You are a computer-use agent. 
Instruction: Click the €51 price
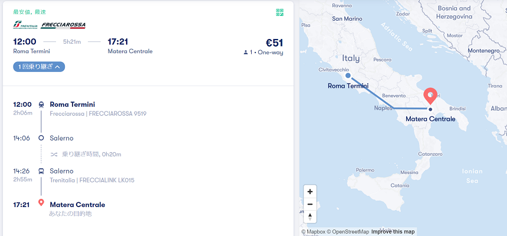[274, 42]
